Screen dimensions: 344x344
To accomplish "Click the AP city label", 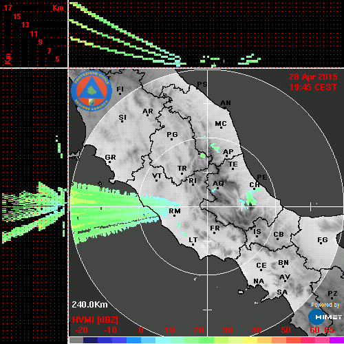I will pyautogui.click(x=228, y=152).
